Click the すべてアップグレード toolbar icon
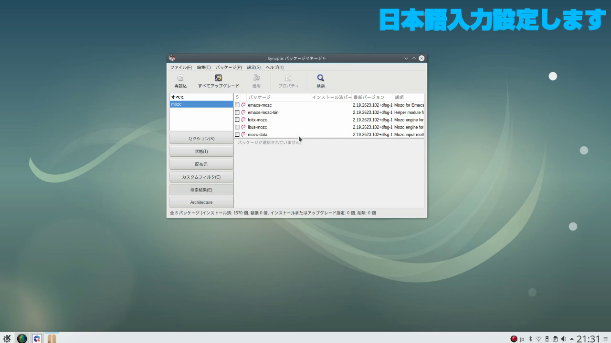 (x=219, y=78)
